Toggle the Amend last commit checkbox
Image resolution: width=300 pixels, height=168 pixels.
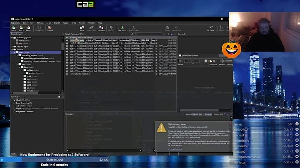click(180, 56)
